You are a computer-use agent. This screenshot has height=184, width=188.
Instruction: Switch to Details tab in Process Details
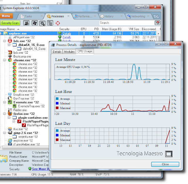(57, 52)
